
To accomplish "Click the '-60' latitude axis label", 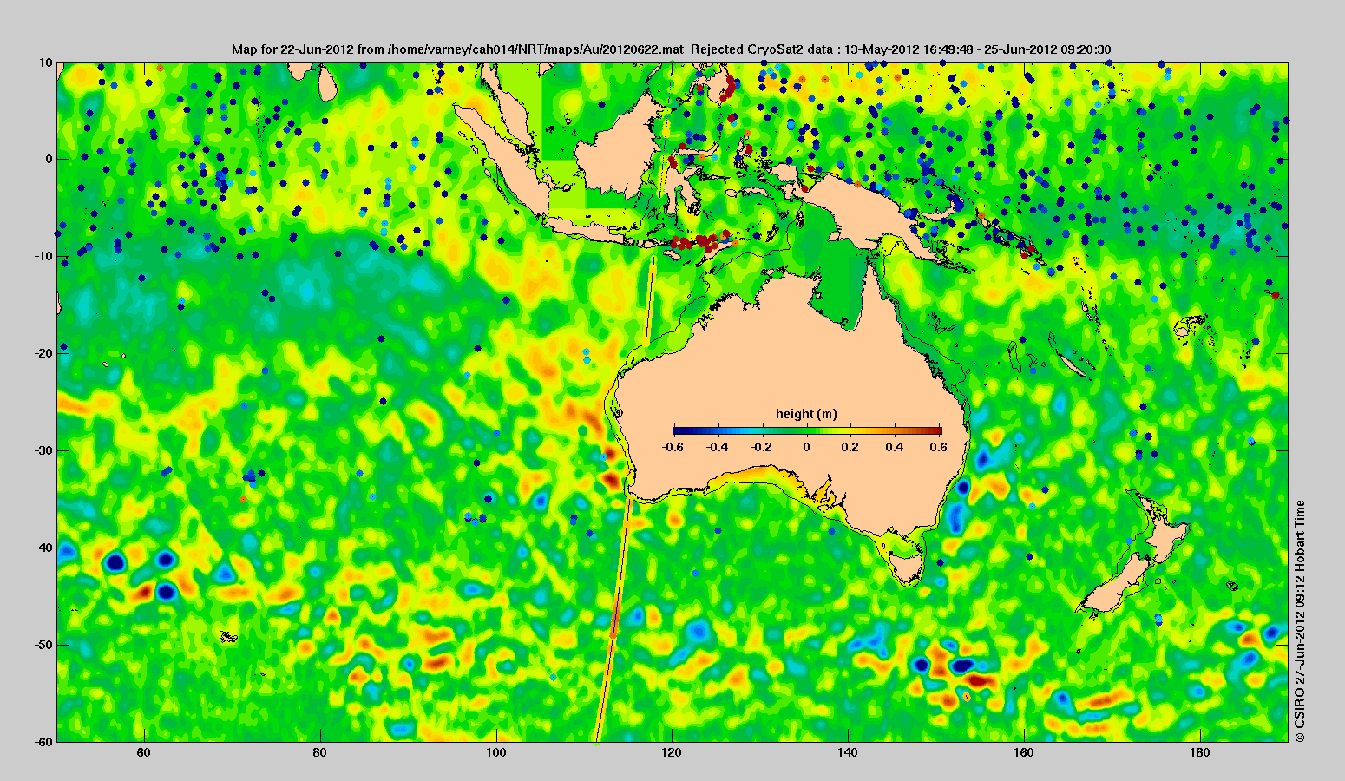I will click(43, 742).
